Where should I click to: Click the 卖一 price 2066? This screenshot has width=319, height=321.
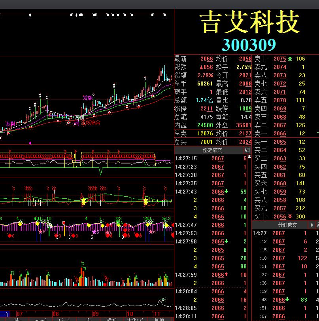pyautogui.click(x=280, y=134)
